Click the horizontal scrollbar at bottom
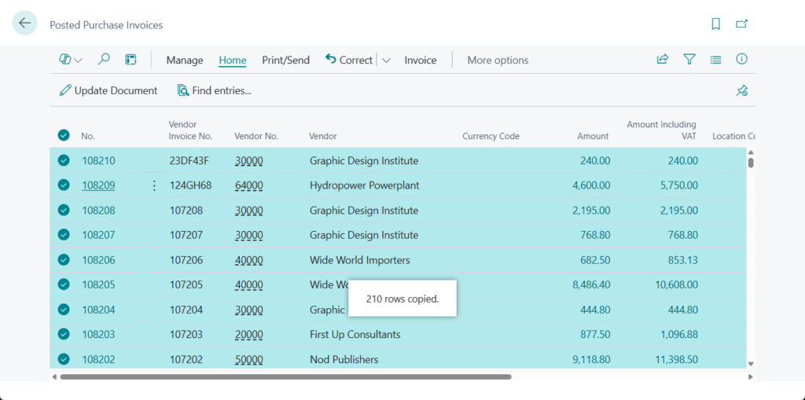805x400 pixels. coord(285,377)
